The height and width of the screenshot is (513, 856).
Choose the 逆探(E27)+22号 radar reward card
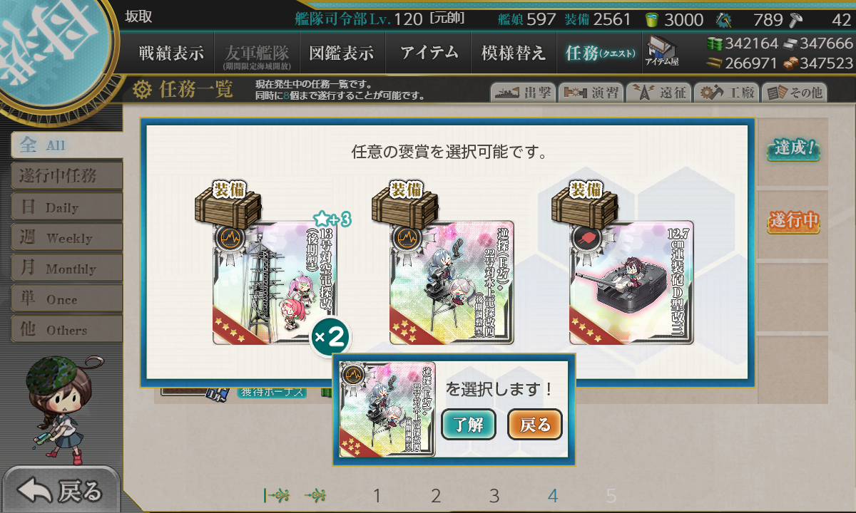451,283
